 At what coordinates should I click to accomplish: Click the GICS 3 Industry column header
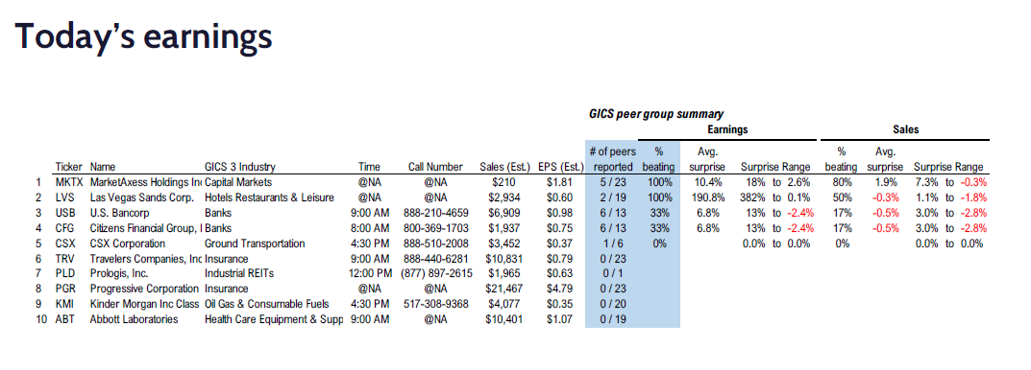pyautogui.click(x=240, y=167)
